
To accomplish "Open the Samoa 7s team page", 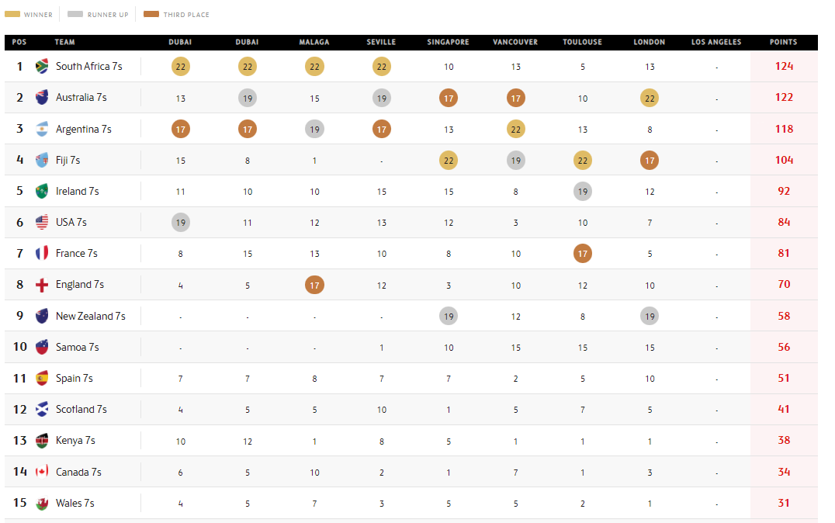I will (77, 347).
